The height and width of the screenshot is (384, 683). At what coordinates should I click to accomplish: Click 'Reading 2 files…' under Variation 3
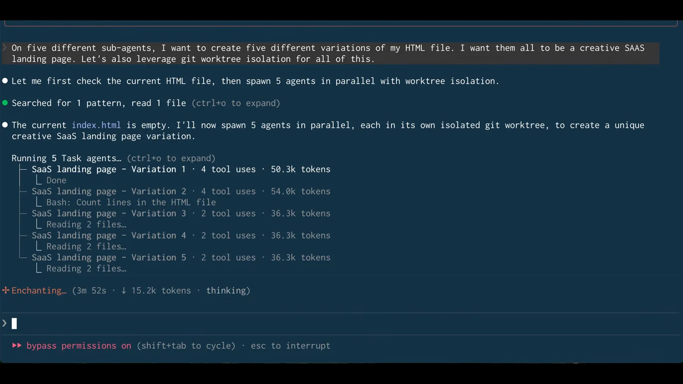pos(86,224)
